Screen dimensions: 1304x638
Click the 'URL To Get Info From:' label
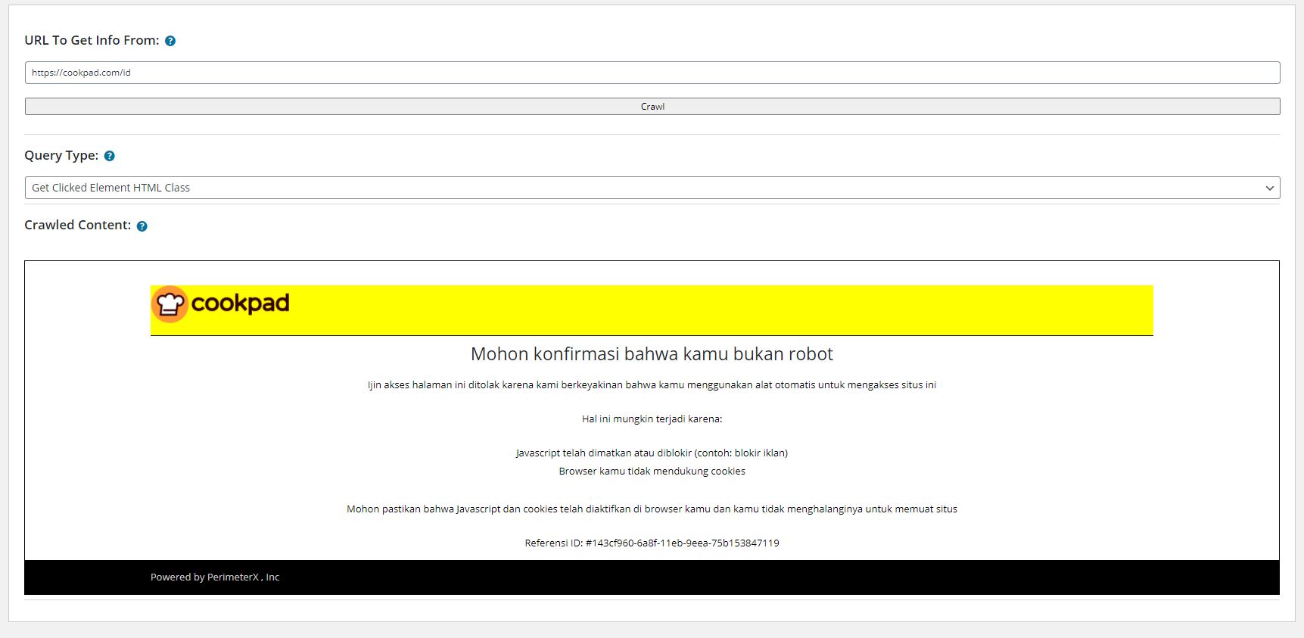pyautogui.click(x=92, y=40)
